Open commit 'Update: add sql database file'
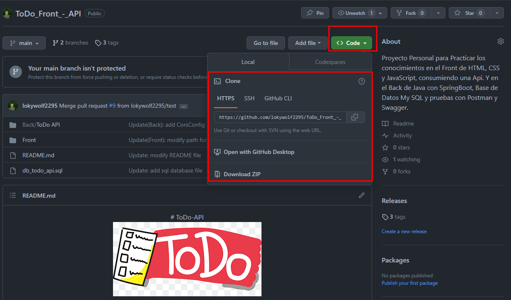The image size is (511, 300). click(x=165, y=170)
